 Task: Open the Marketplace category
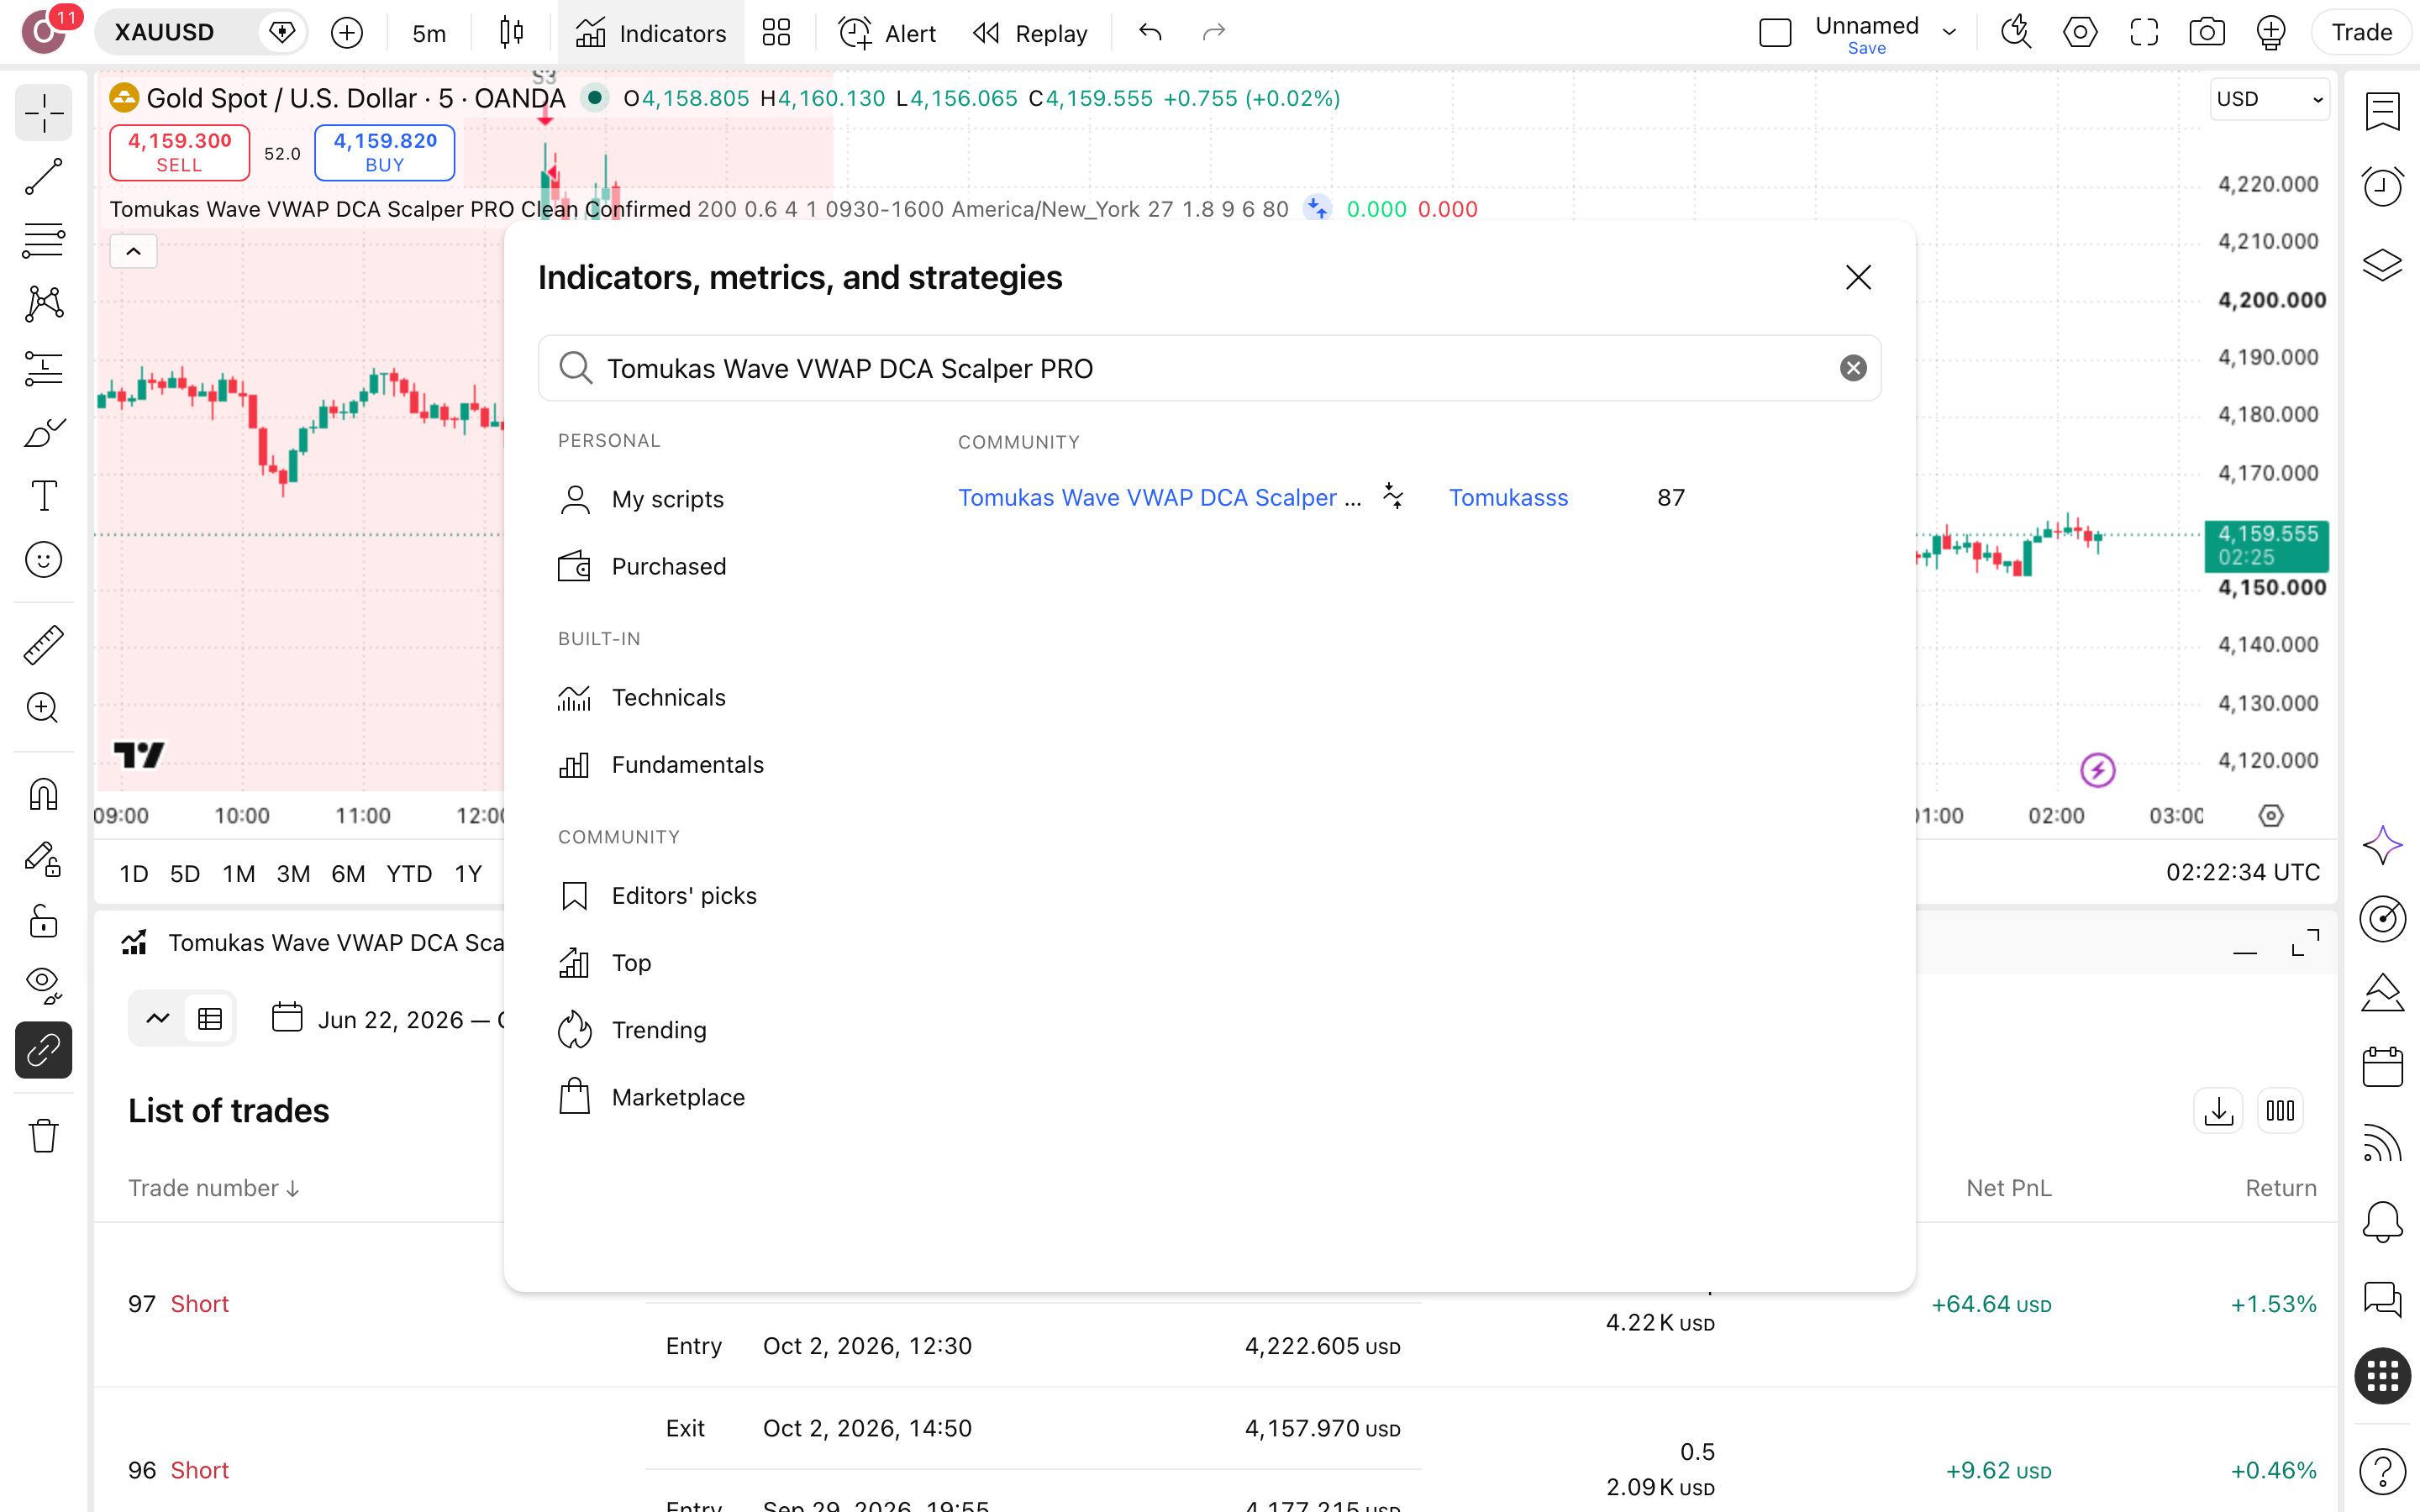click(651, 1097)
